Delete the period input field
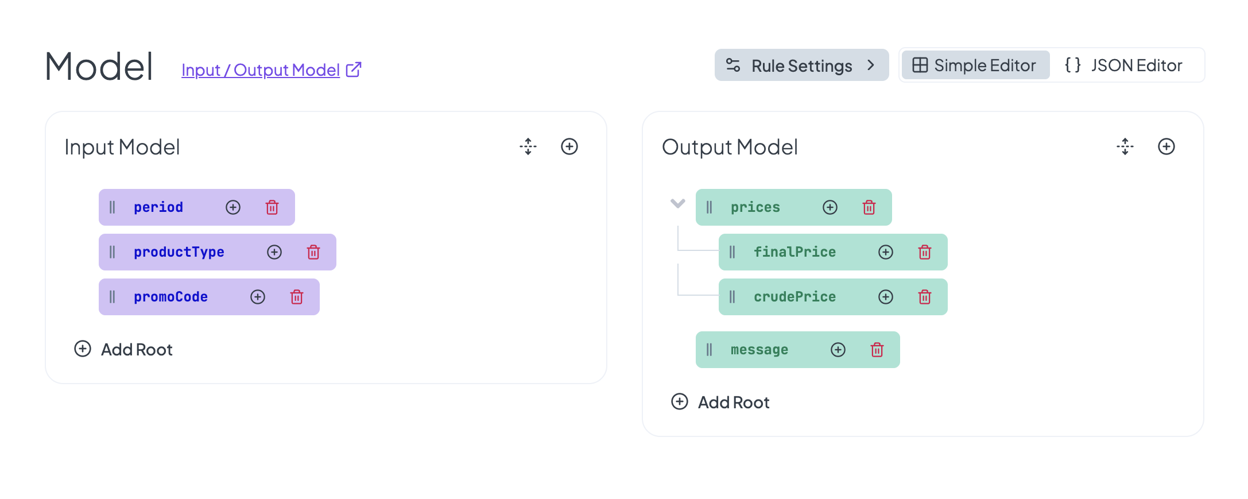The height and width of the screenshot is (499, 1248). click(272, 207)
